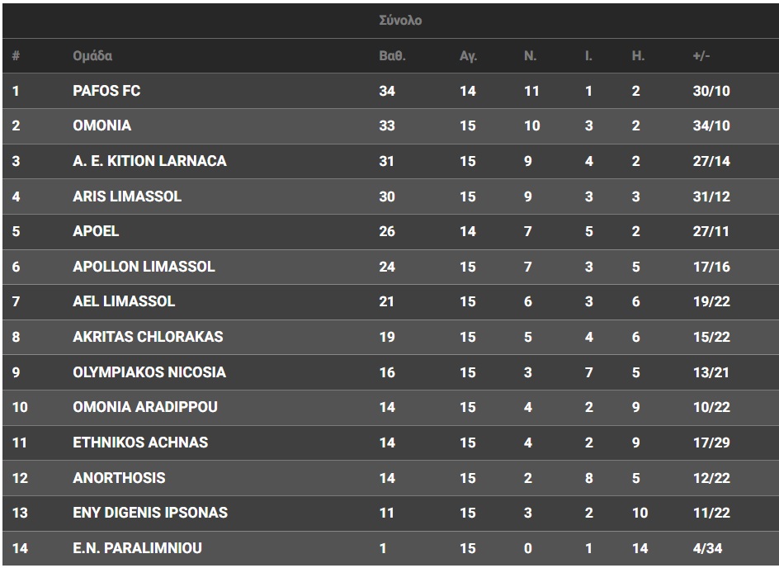The height and width of the screenshot is (568, 779).
Task: Sort by the Βαθ. points column
Action: click(392, 56)
